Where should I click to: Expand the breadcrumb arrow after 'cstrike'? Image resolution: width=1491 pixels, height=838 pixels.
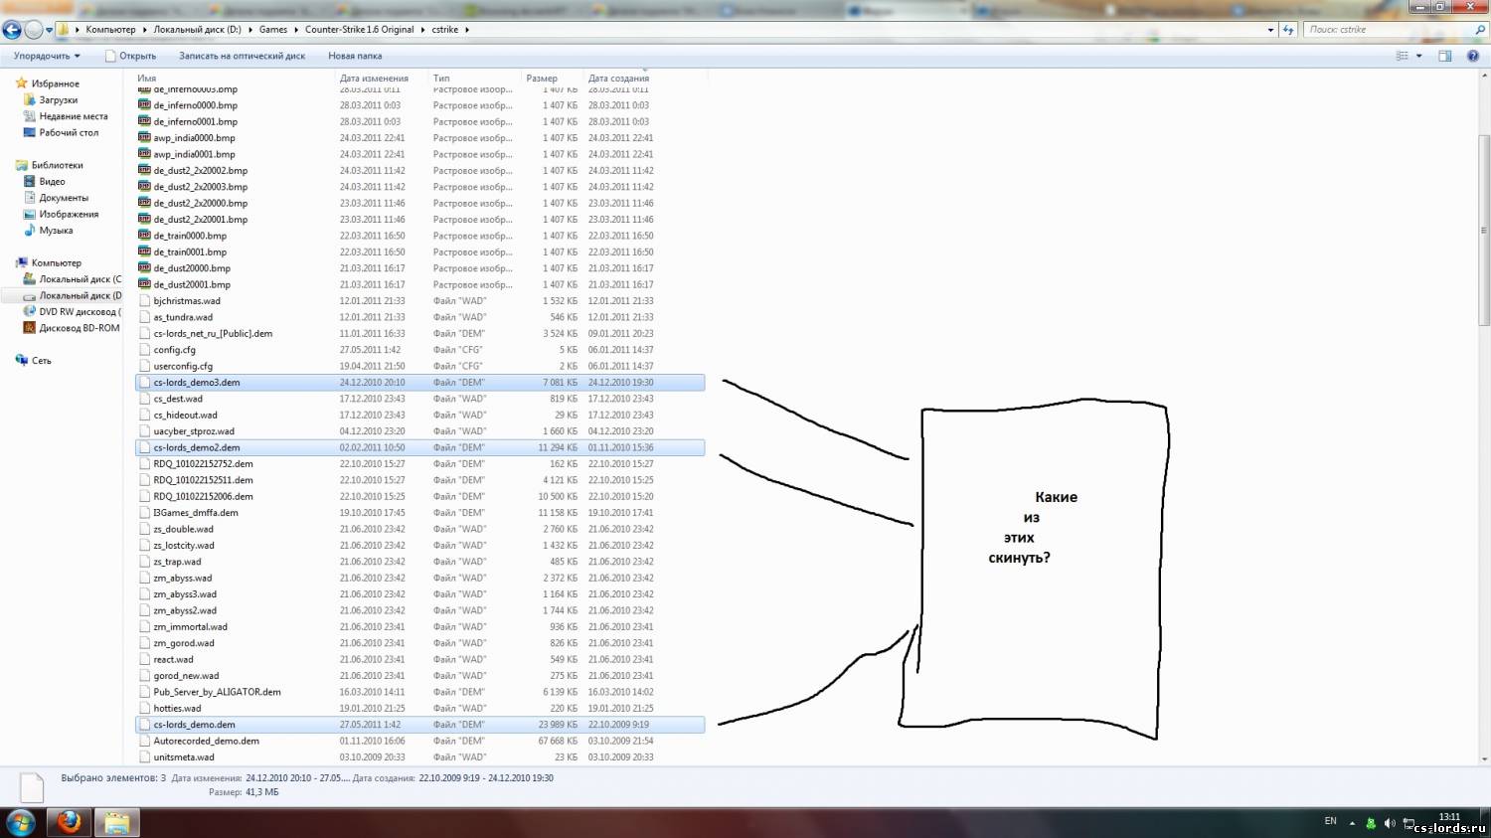pos(467,30)
